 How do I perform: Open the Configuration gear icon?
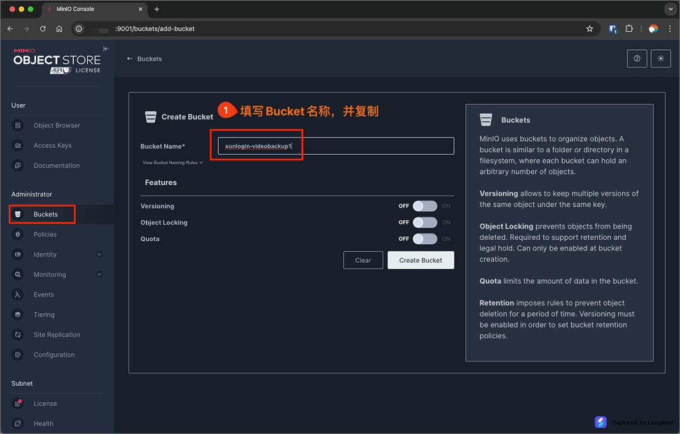point(18,355)
